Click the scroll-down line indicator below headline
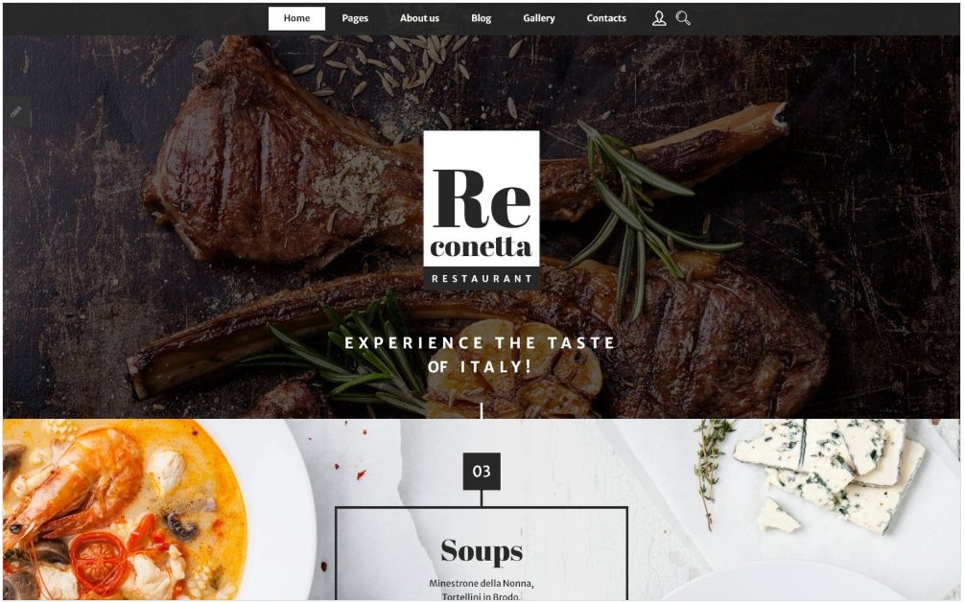This screenshot has width=965, height=603. [x=482, y=410]
